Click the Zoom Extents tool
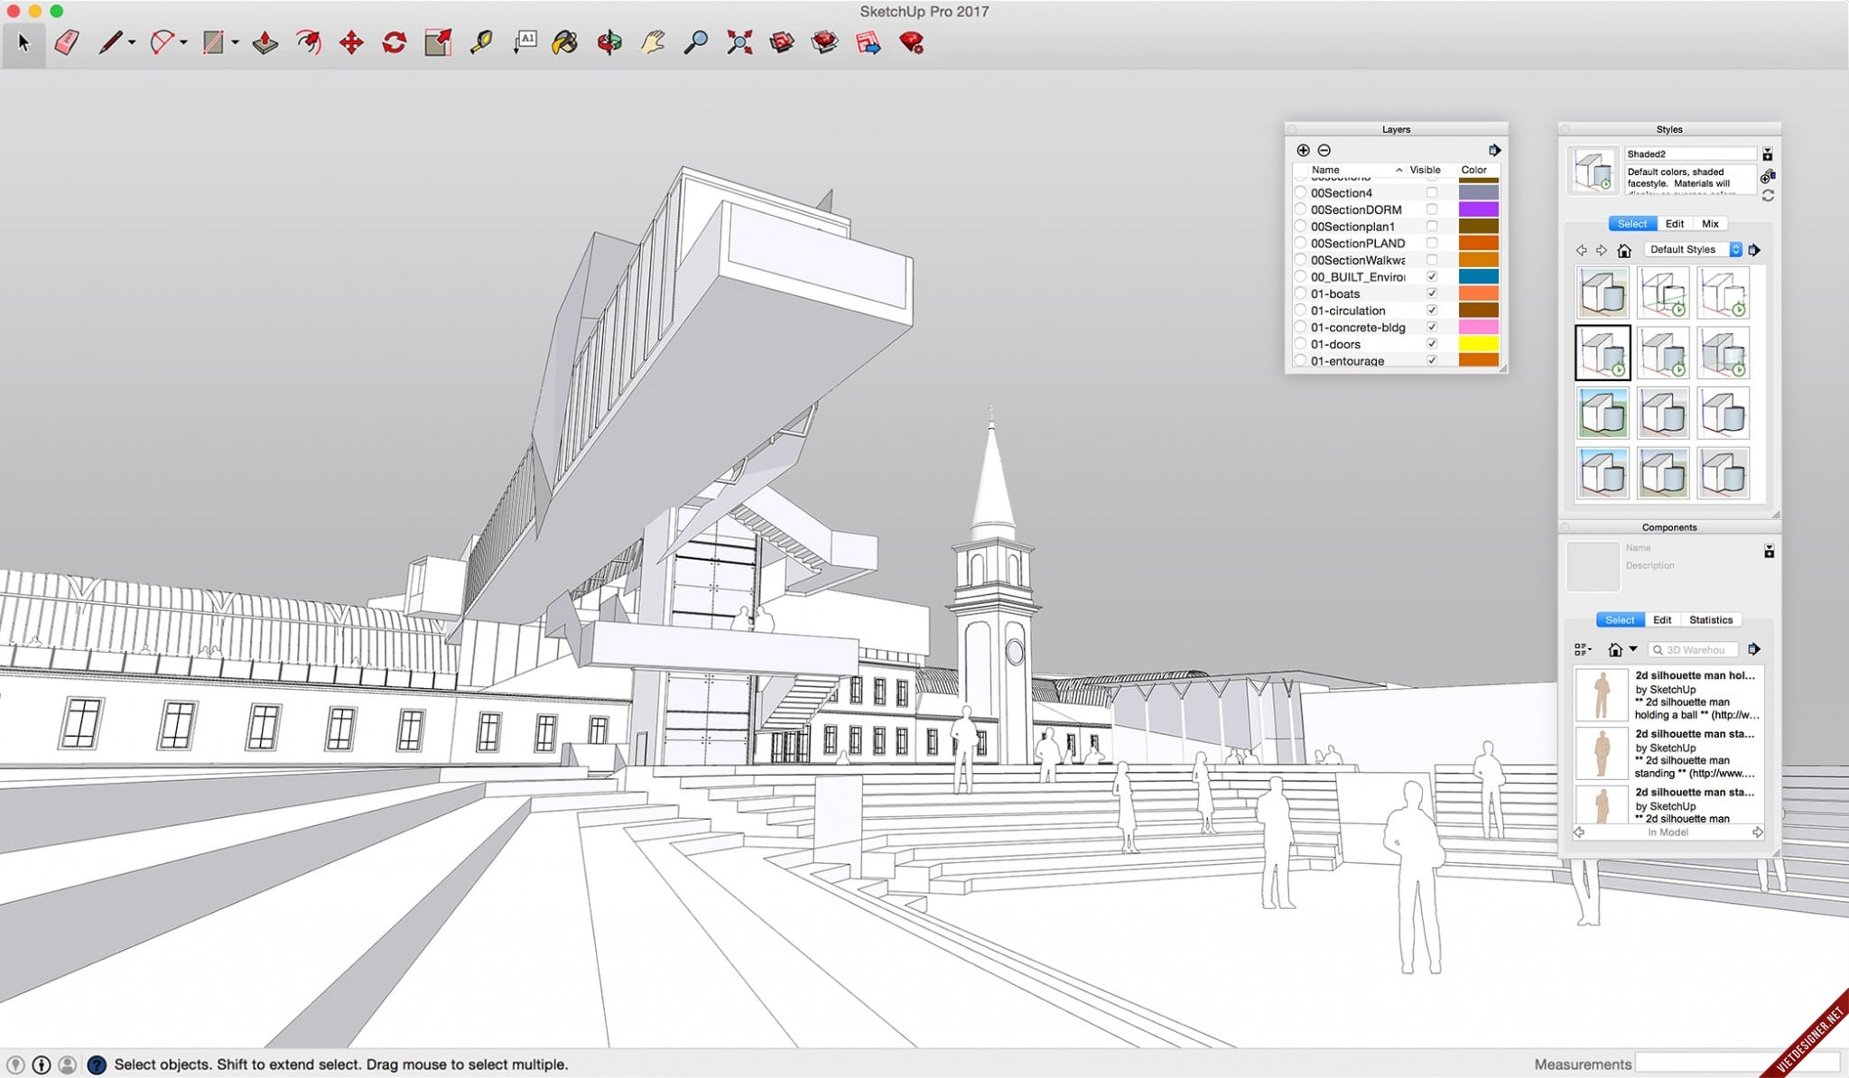The image size is (1849, 1078). 739,42
